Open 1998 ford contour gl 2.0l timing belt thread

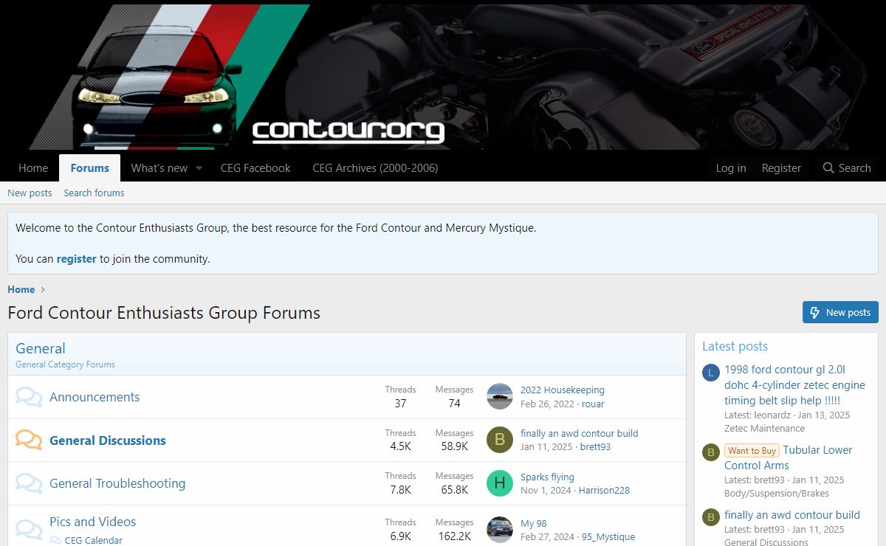(x=794, y=384)
